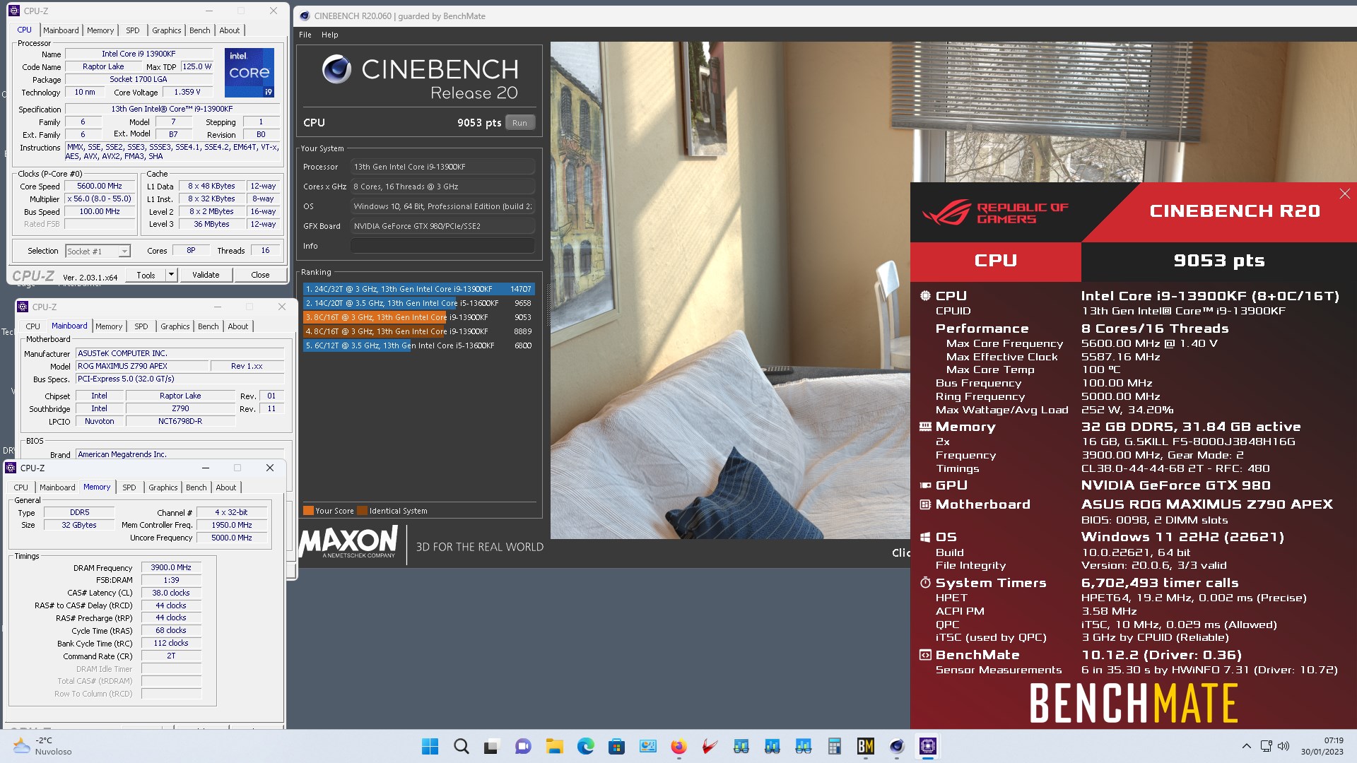Click DRAM Frequency value 3900.0 MHz
1357x763 pixels.
(171, 567)
